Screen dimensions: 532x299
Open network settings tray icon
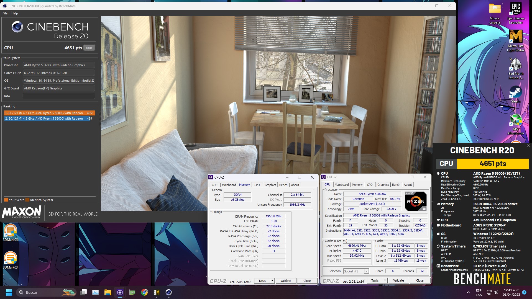click(x=489, y=292)
